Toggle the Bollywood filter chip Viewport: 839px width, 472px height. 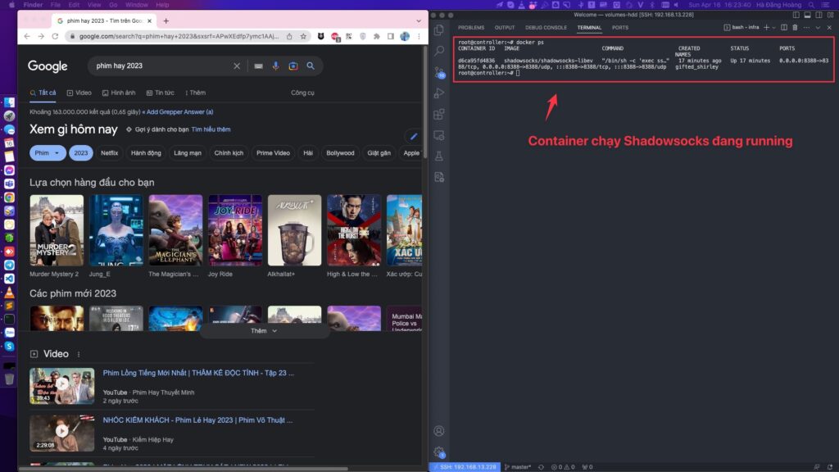pyautogui.click(x=340, y=153)
